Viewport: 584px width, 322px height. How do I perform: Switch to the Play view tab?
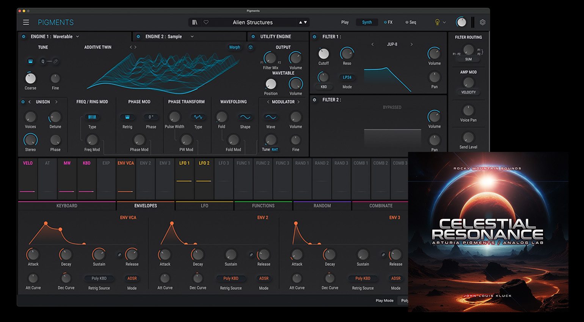point(345,22)
